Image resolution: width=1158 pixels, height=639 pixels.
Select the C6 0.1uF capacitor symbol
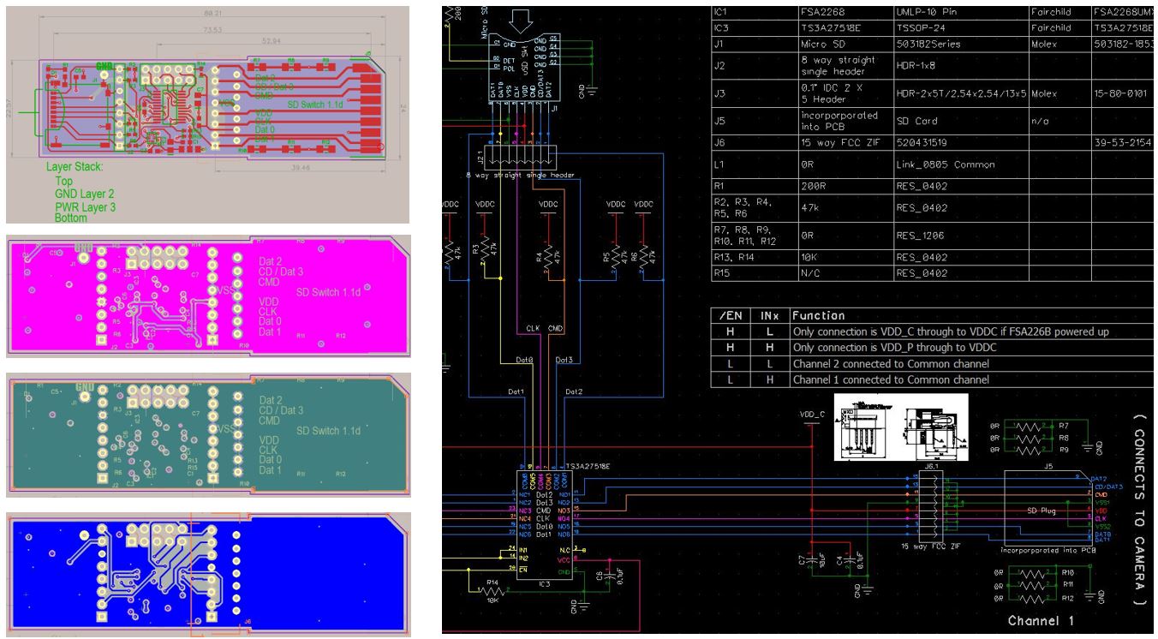(611, 576)
